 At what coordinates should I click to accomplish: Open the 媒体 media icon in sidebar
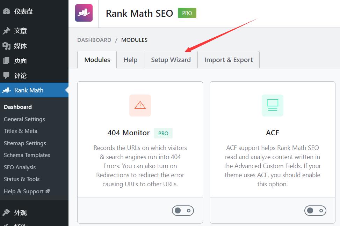7,46
